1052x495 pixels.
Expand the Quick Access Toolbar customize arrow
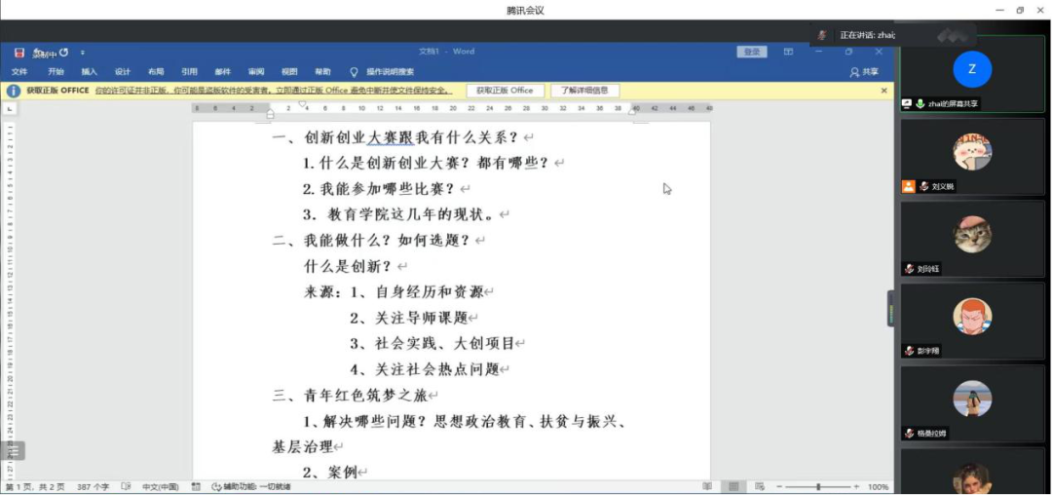coord(83,52)
